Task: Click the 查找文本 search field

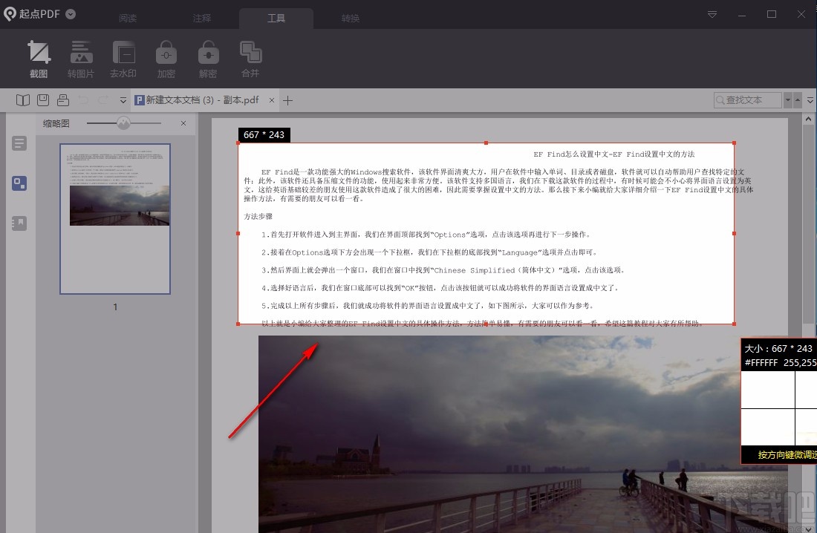Action: pos(748,100)
